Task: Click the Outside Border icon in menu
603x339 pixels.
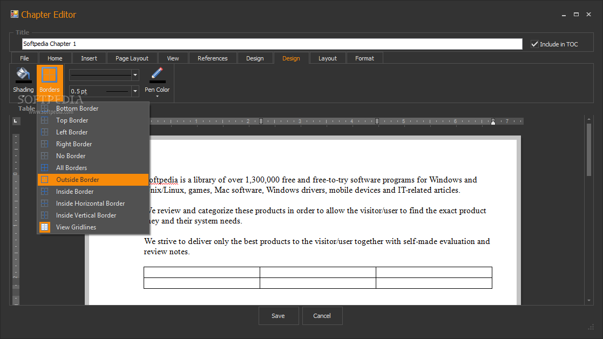Action: 45,180
